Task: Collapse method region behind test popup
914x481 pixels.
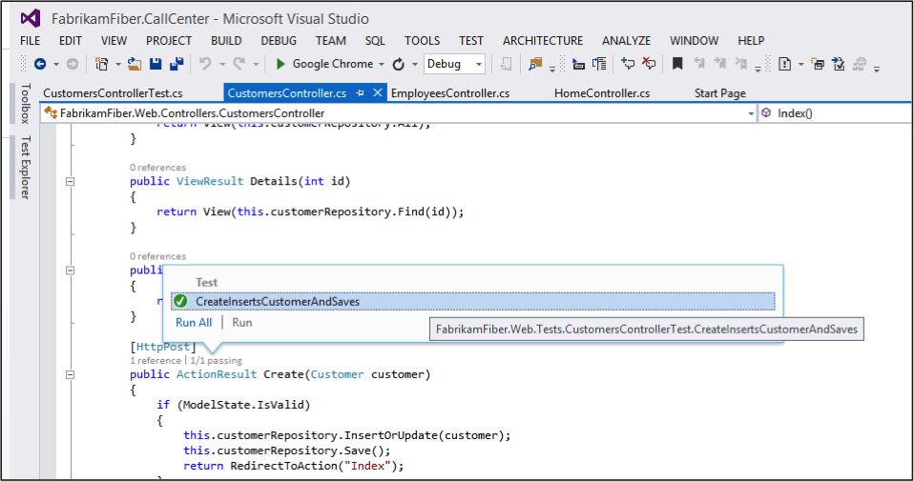Action: click(70, 271)
